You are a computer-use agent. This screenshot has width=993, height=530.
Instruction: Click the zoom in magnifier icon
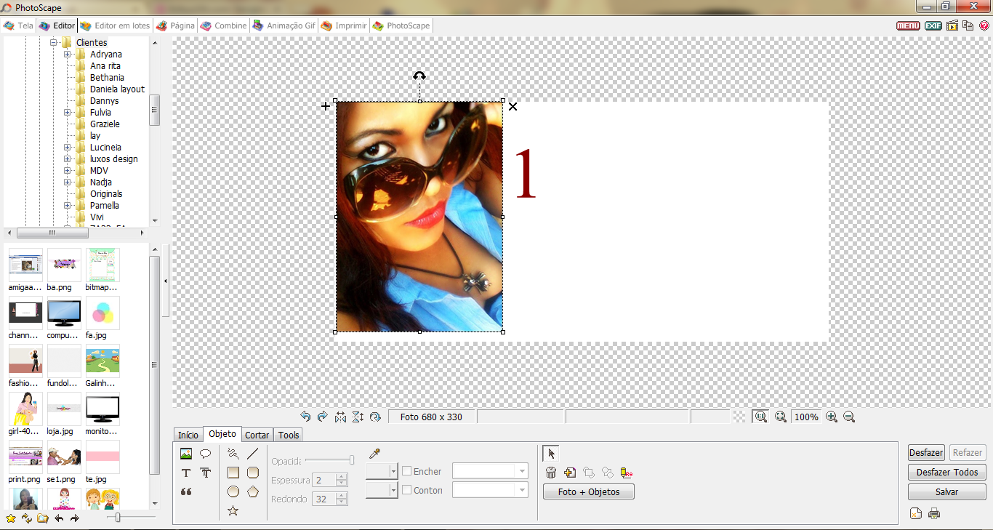pyautogui.click(x=832, y=417)
